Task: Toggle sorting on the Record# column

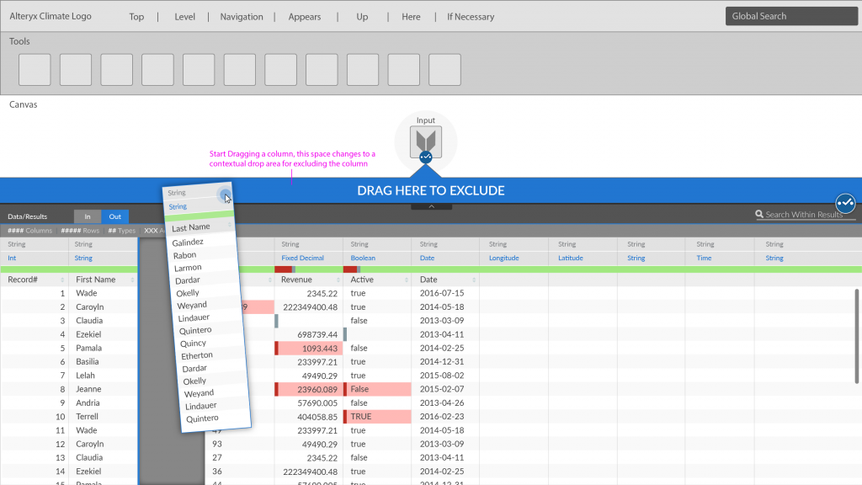Action: click(64, 279)
